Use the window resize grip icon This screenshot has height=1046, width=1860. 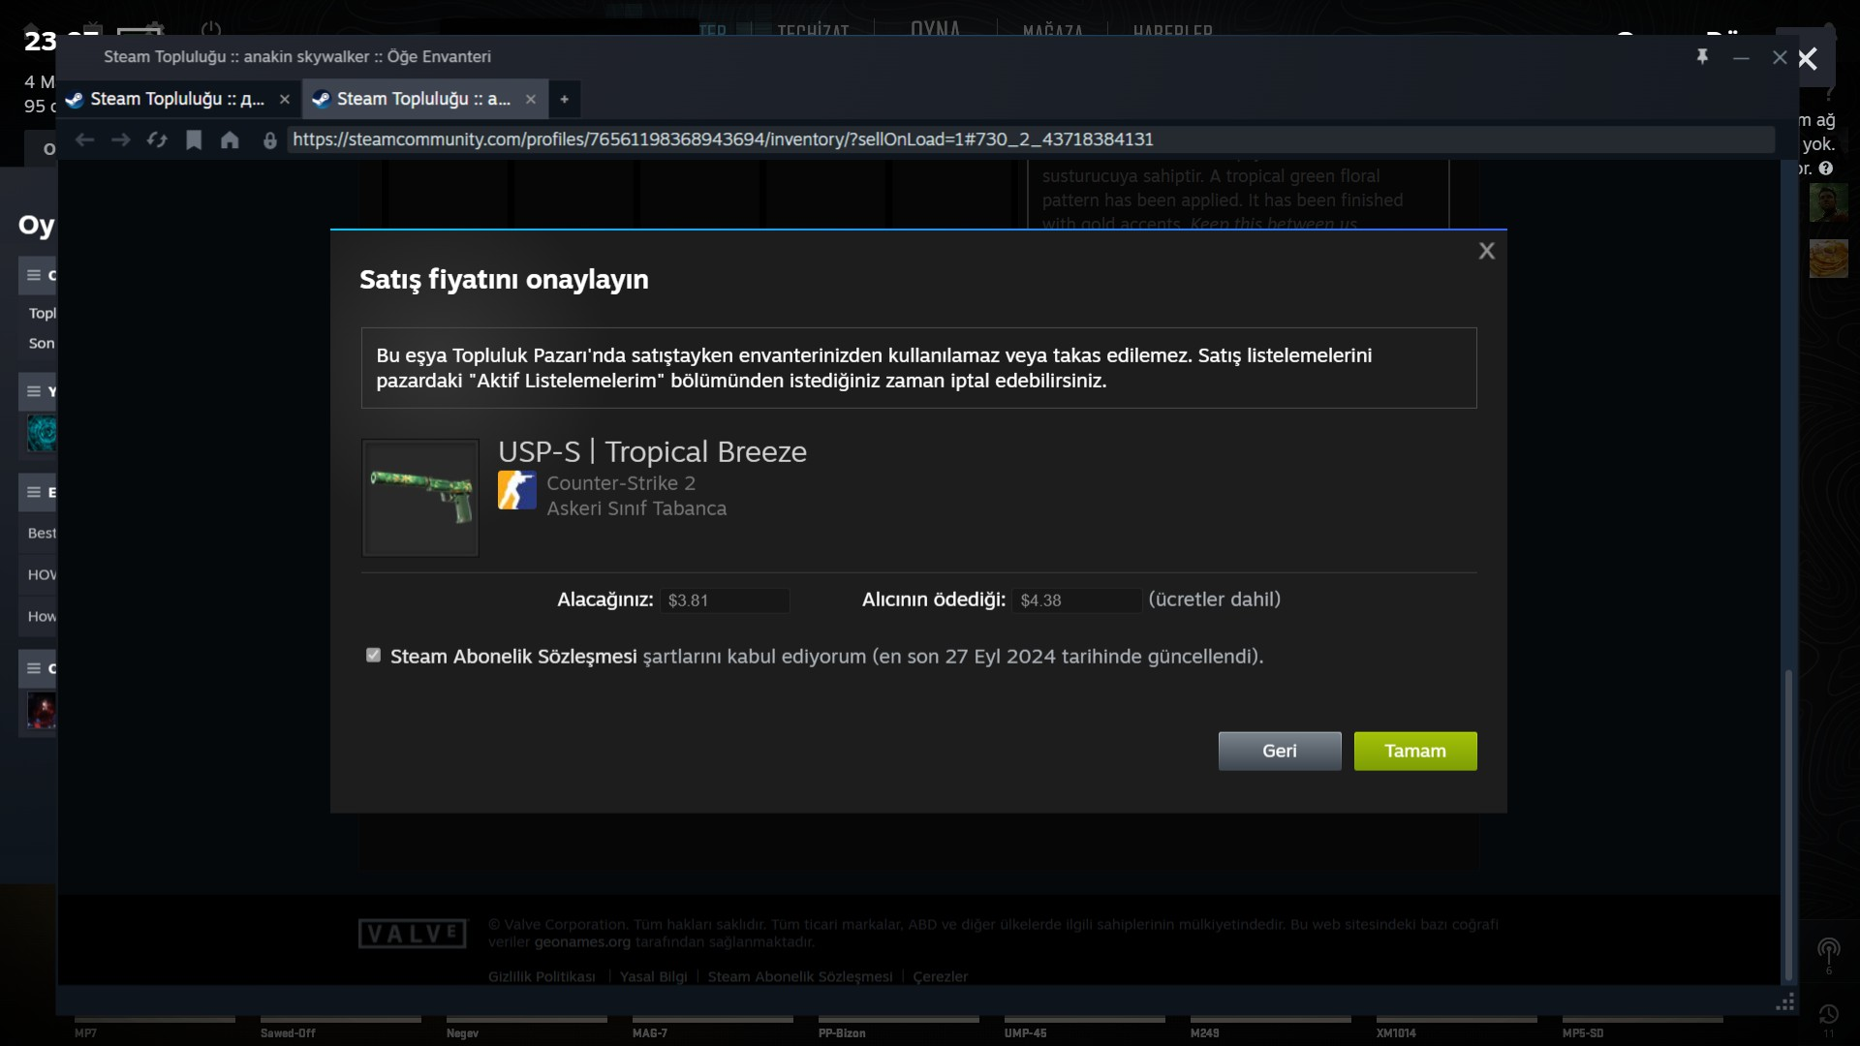(1785, 1002)
